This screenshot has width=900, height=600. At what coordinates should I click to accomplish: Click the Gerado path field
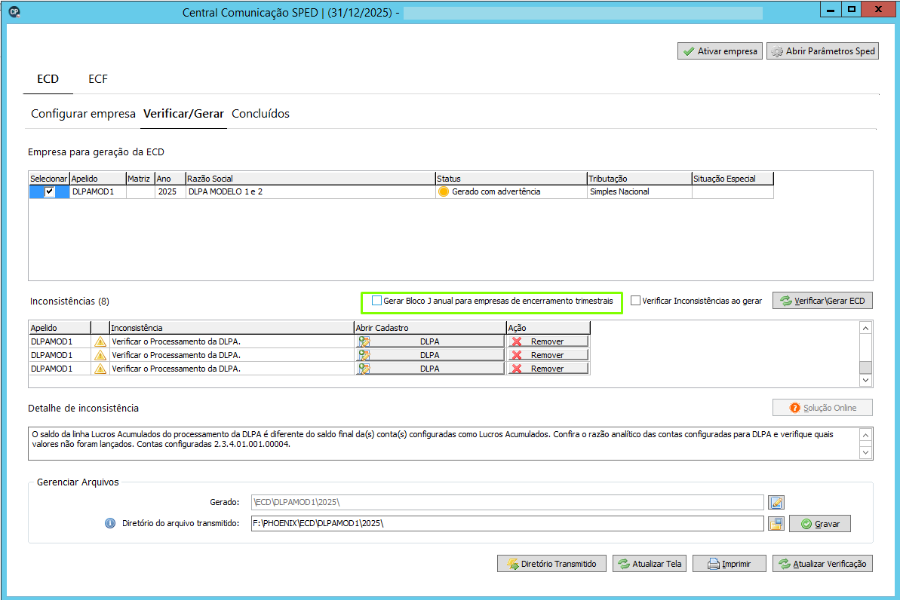tap(508, 503)
